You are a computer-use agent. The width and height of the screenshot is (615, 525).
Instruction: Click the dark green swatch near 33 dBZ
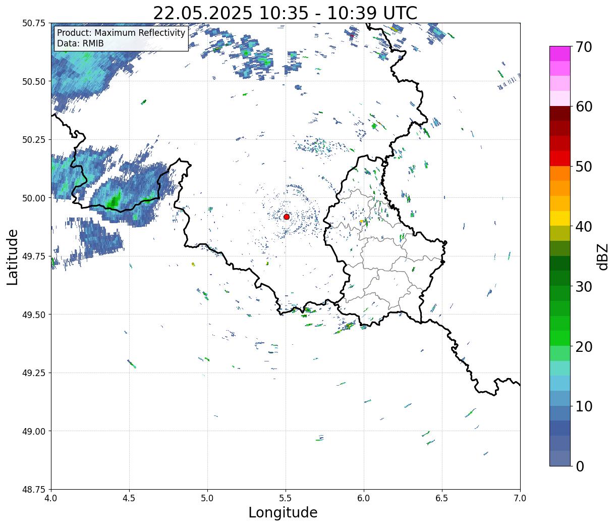click(560, 263)
